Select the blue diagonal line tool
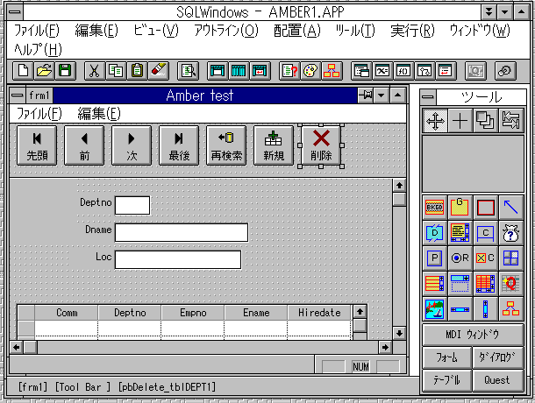The image size is (535, 403). [510, 208]
